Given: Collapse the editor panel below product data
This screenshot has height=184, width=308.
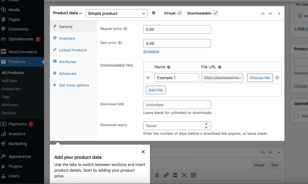Looking at the screenshot, I should [x=279, y=152].
